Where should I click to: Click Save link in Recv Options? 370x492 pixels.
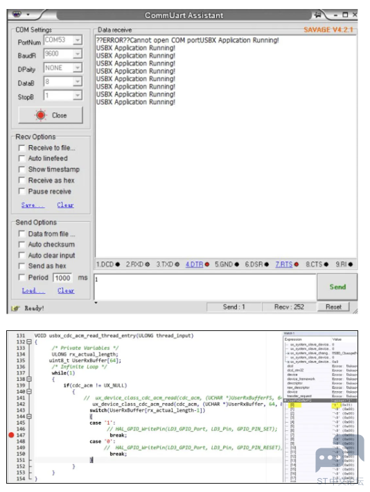click(33, 205)
